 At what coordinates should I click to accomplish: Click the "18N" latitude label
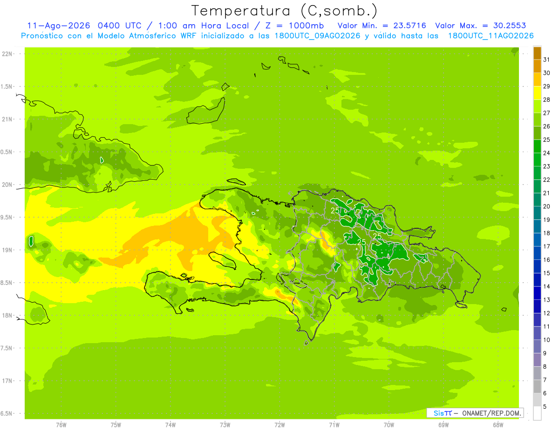point(8,315)
